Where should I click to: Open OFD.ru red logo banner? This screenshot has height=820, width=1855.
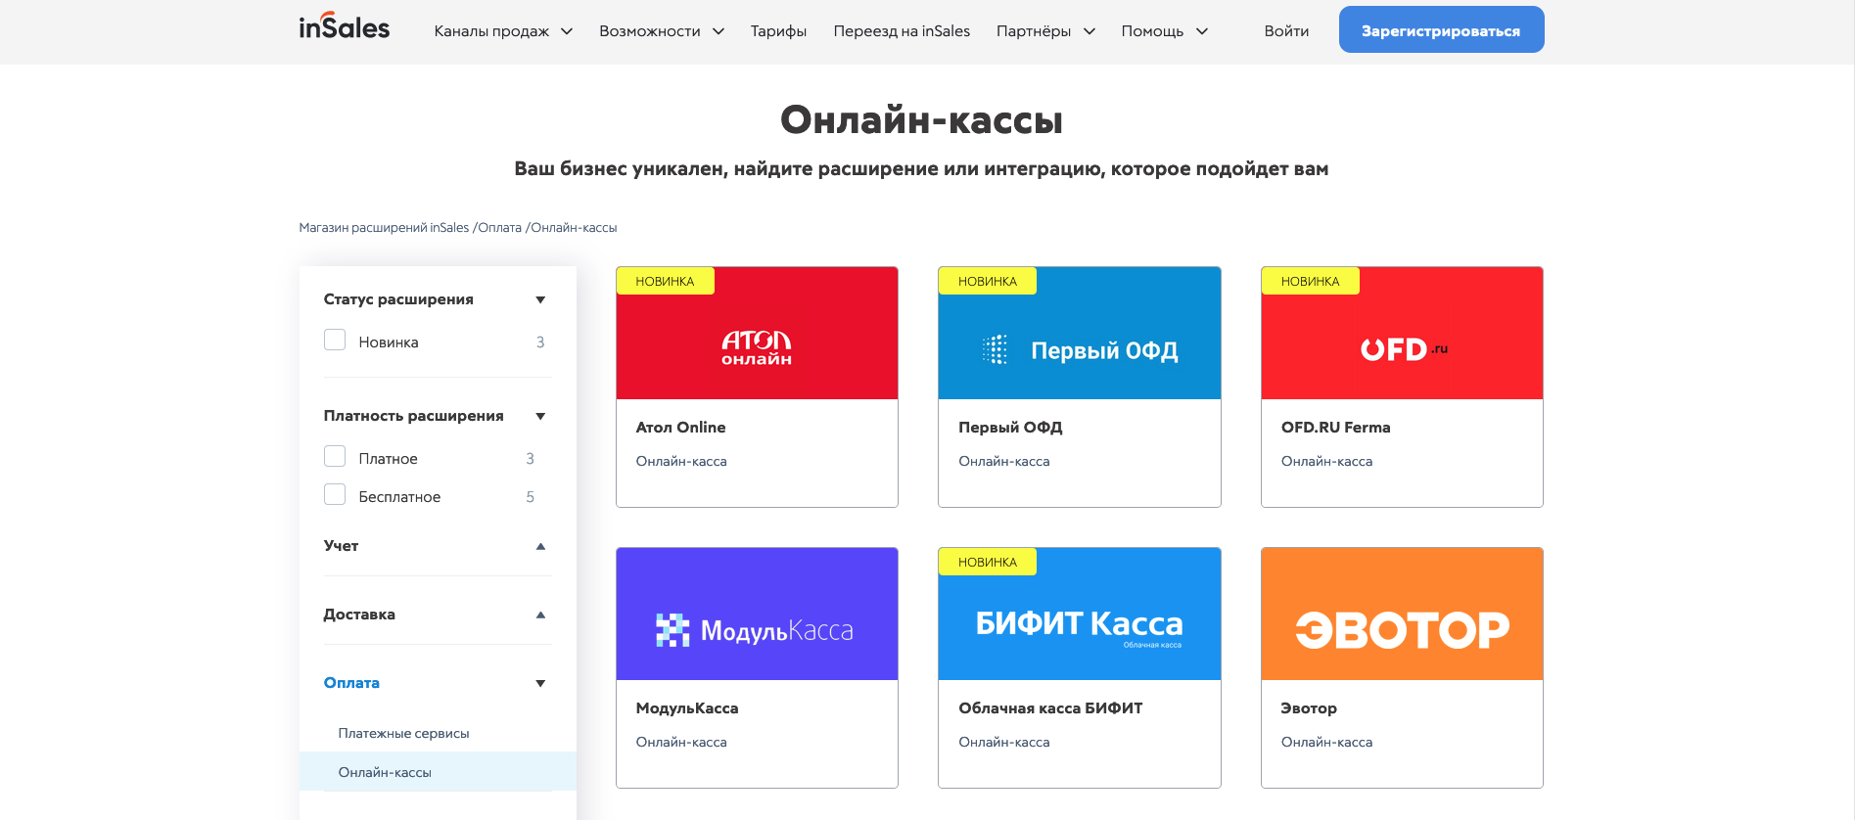pyautogui.click(x=1402, y=334)
